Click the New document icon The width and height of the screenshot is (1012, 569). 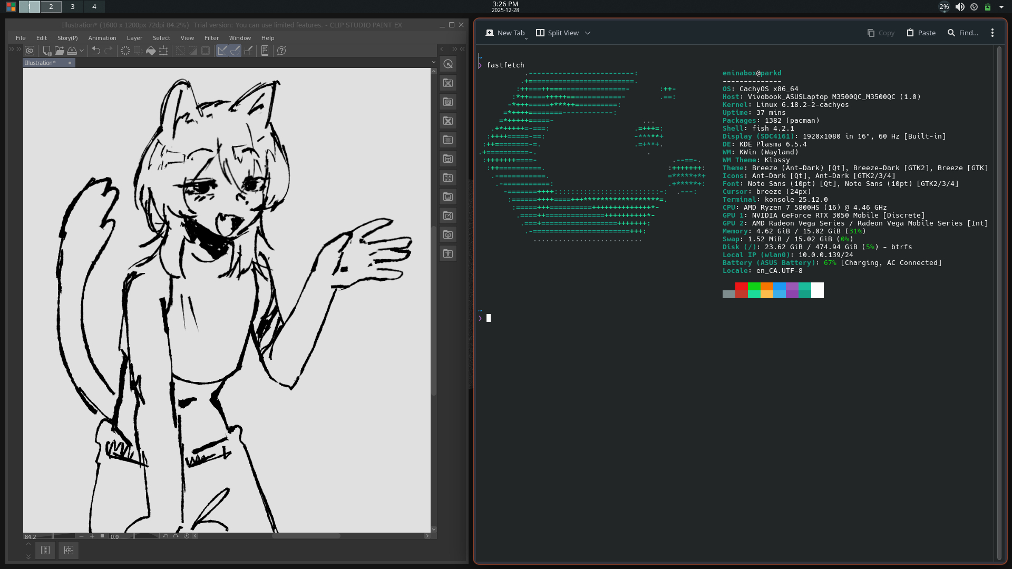(x=47, y=51)
